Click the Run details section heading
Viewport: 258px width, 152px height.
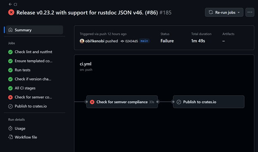click(17, 119)
